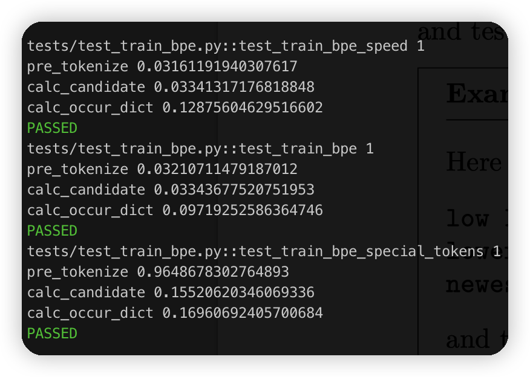Click the calc_candidate 0.15520620346069336 timing line
Viewport: 530px width, 377px height.
pos(171,292)
